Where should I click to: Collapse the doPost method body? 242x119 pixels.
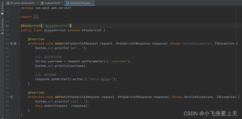click(x=19, y=97)
